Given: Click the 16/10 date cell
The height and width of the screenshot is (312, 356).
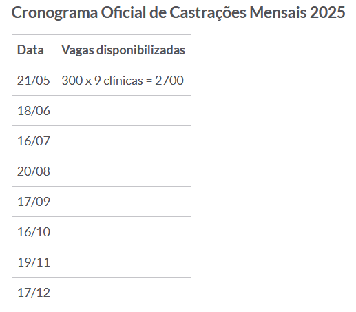Looking at the screenshot, I should [x=34, y=232].
